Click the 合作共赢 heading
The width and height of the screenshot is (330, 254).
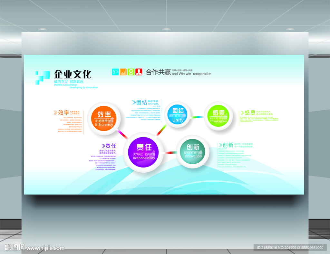point(158,72)
